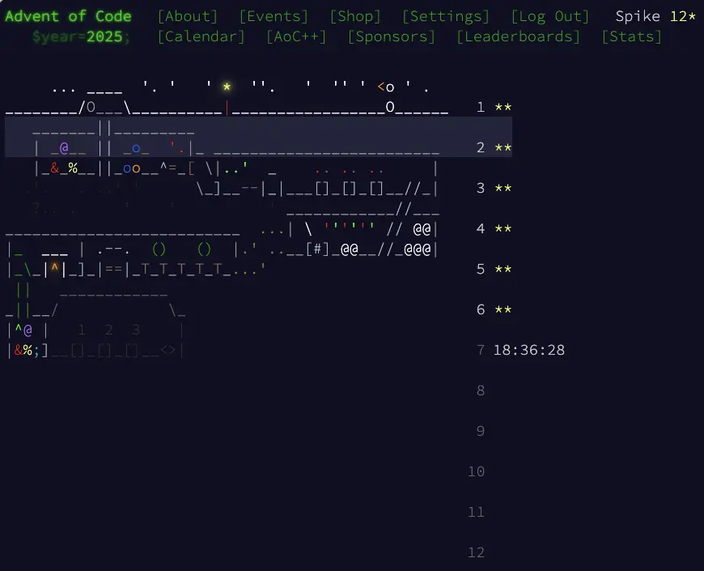704x571 pixels.
Task: Open the Events menu link
Action: click(274, 16)
